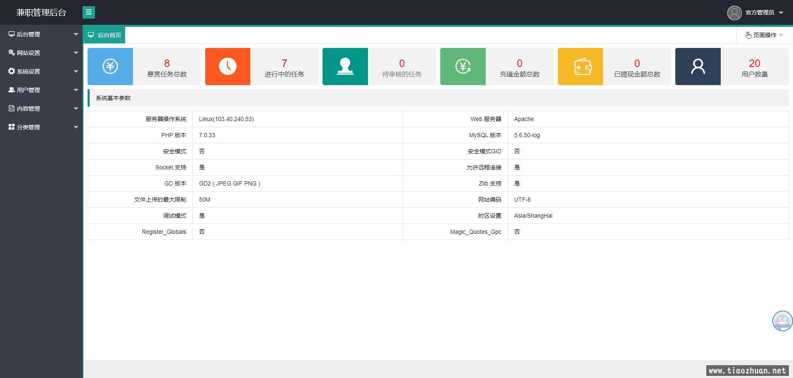Click the hand pointer icon in 页面操作
Viewport: 793px width, 378px height.
click(748, 35)
